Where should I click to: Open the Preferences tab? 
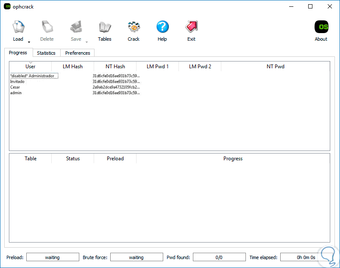point(78,53)
